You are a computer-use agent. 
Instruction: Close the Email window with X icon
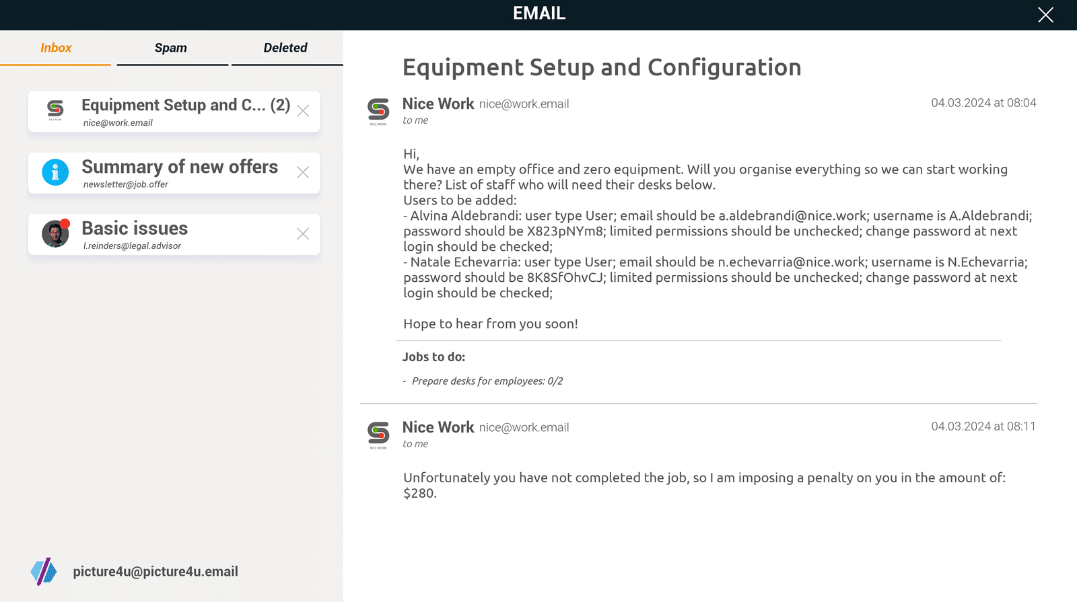point(1045,15)
